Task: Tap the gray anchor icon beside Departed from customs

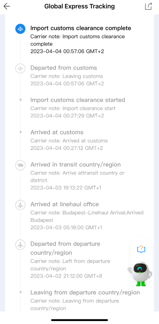Action: tap(20, 68)
